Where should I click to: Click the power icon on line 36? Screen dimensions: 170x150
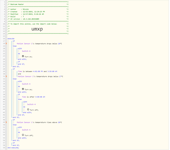23,89
